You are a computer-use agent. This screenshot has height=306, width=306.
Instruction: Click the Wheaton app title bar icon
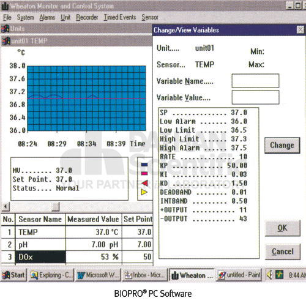[x=6, y=6]
